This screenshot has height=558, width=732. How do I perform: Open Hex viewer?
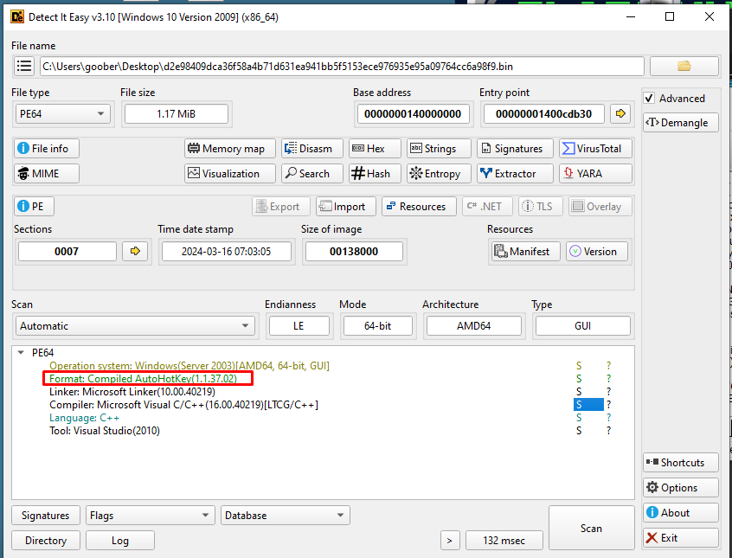[375, 149]
